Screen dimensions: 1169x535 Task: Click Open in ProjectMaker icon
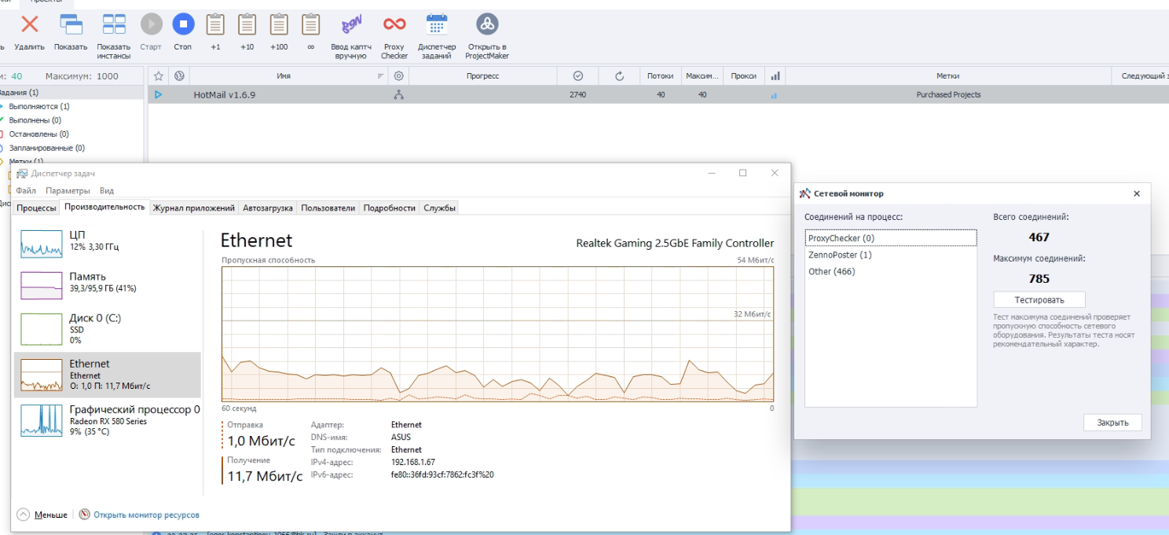pos(487,25)
